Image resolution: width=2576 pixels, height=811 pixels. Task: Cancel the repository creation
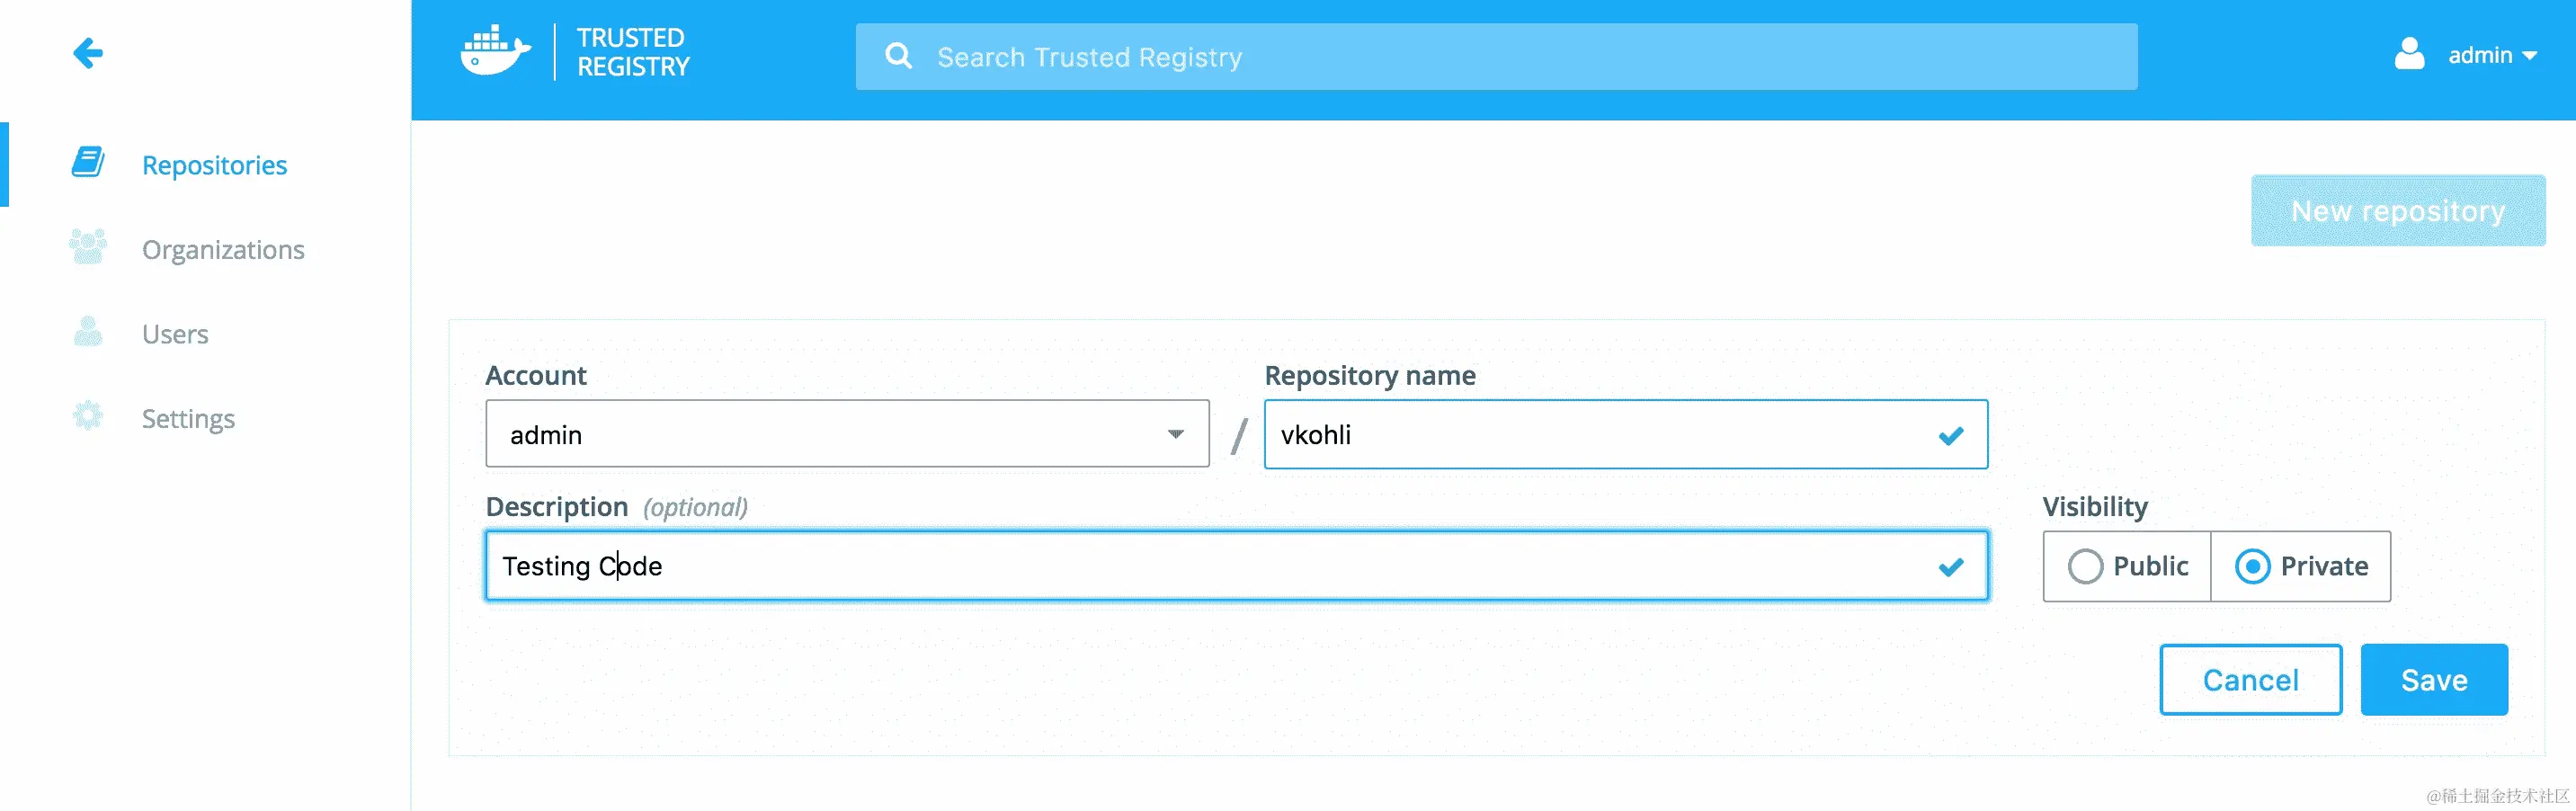click(x=2250, y=679)
